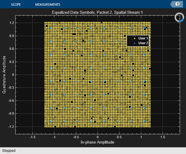Toggle User 2 visibility via legend label
The image size is (186, 154).
[x=143, y=43]
